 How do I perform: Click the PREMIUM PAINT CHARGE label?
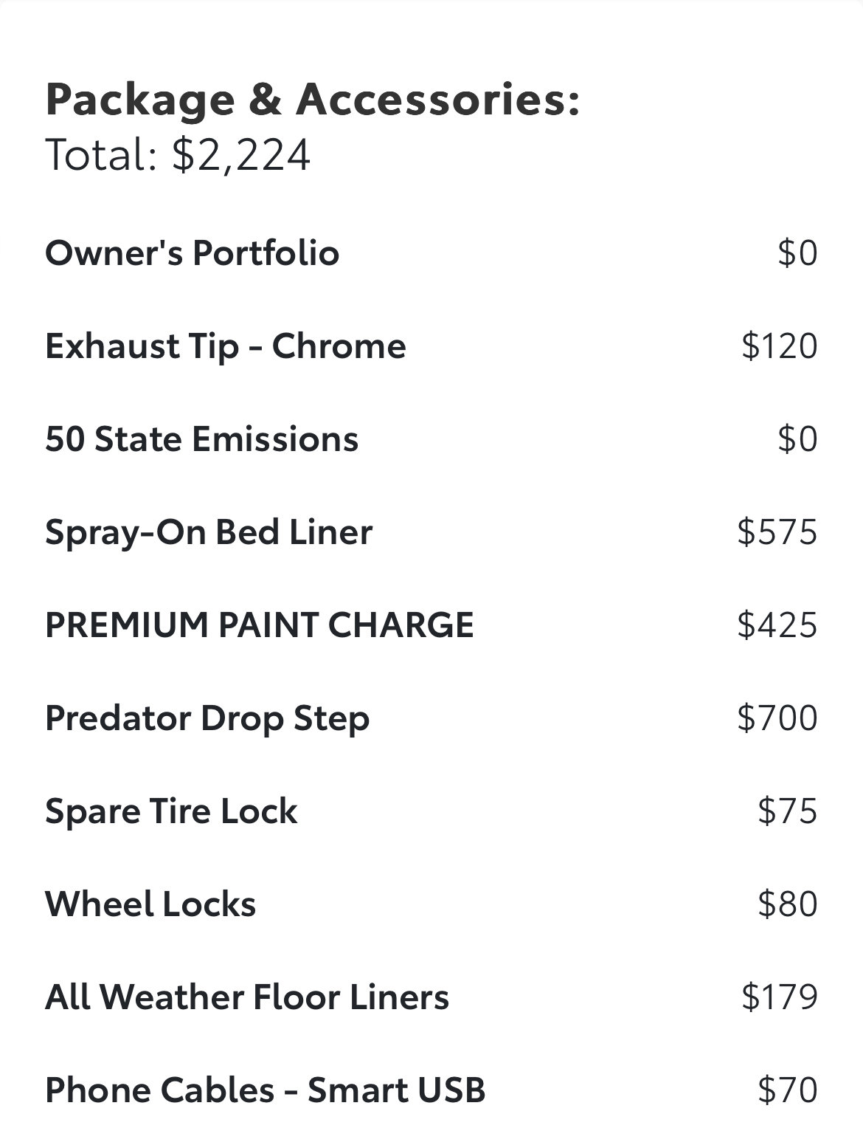pyautogui.click(x=259, y=625)
